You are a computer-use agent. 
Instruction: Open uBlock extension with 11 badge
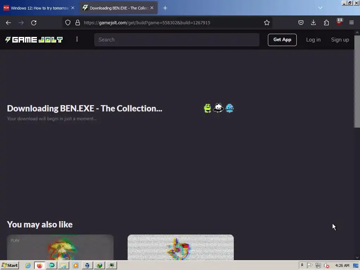(339, 22)
